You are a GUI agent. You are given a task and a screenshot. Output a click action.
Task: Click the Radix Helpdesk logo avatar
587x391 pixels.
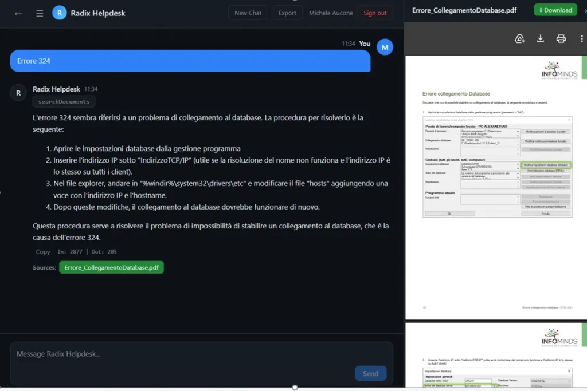[59, 13]
